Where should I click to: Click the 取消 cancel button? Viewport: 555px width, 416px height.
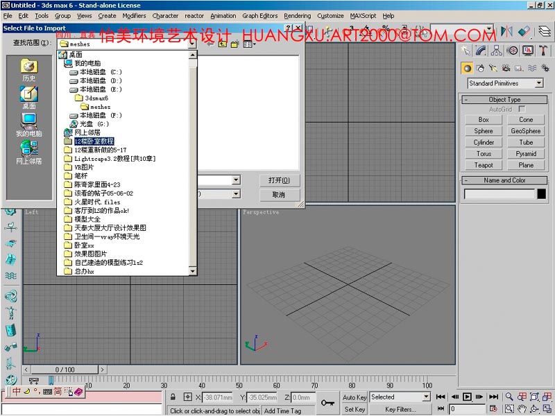click(x=280, y=195)
